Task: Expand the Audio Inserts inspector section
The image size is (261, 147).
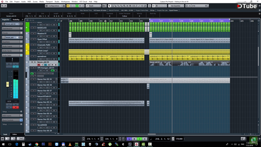Action: point(12,46)
